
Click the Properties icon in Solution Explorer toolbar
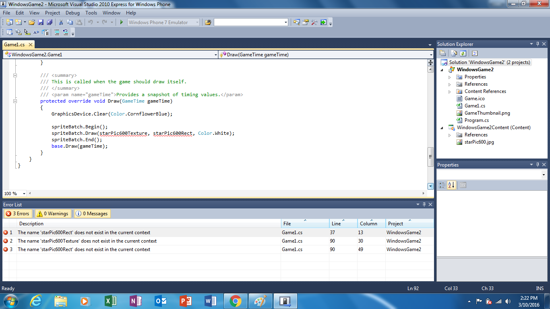click(x=442, y=53)
